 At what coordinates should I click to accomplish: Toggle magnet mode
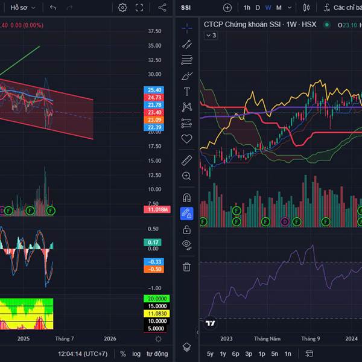click(x=187, y=198)
